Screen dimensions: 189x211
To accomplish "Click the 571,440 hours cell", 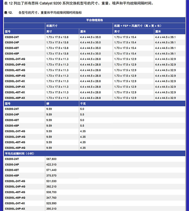I will point(52,170).
